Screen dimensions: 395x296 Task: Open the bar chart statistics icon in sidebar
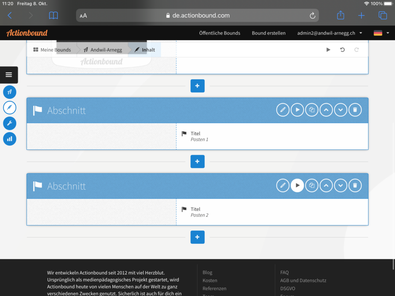coord(10,139)
